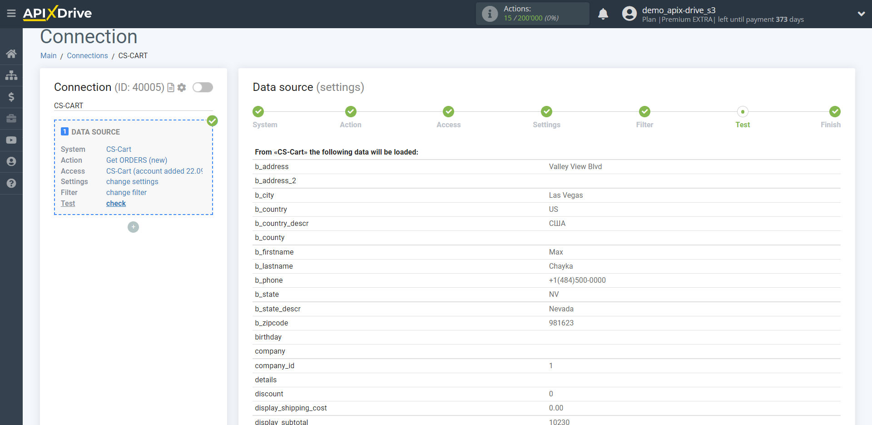Open connection settings gear icon
This screenshot has height=425, width=872.
[182, 87]
